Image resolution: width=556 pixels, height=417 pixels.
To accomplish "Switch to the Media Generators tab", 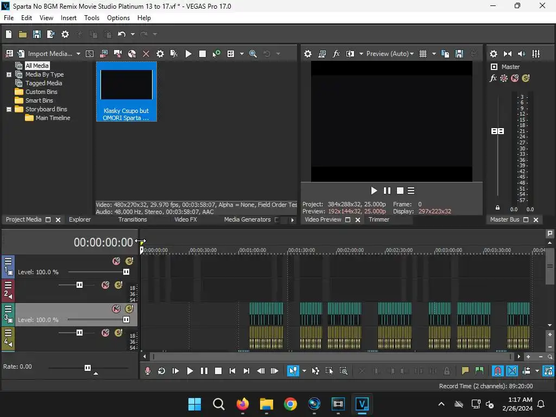I will 247,219.
